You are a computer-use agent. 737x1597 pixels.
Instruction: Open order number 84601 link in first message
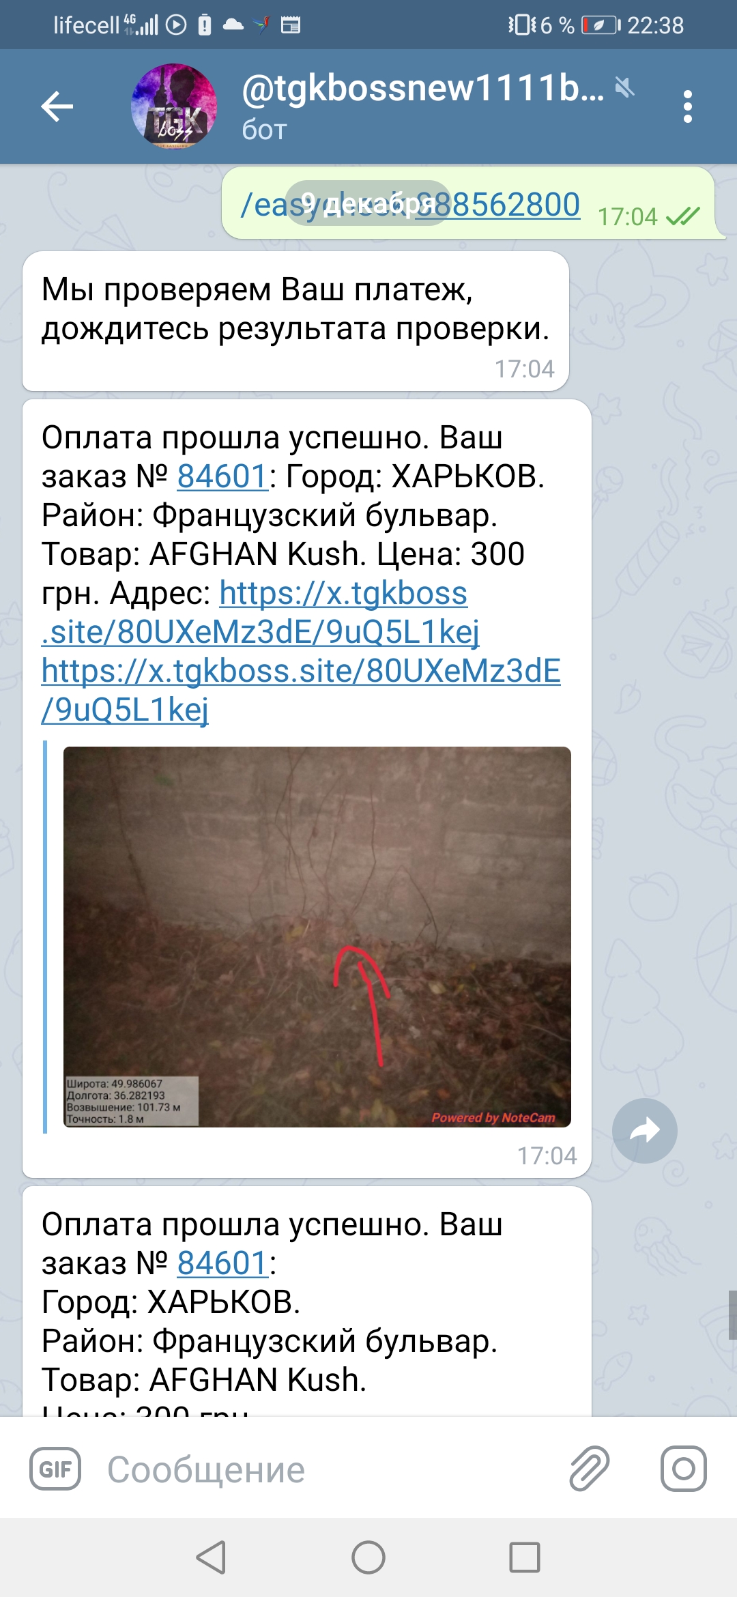(x=222, y=476)
